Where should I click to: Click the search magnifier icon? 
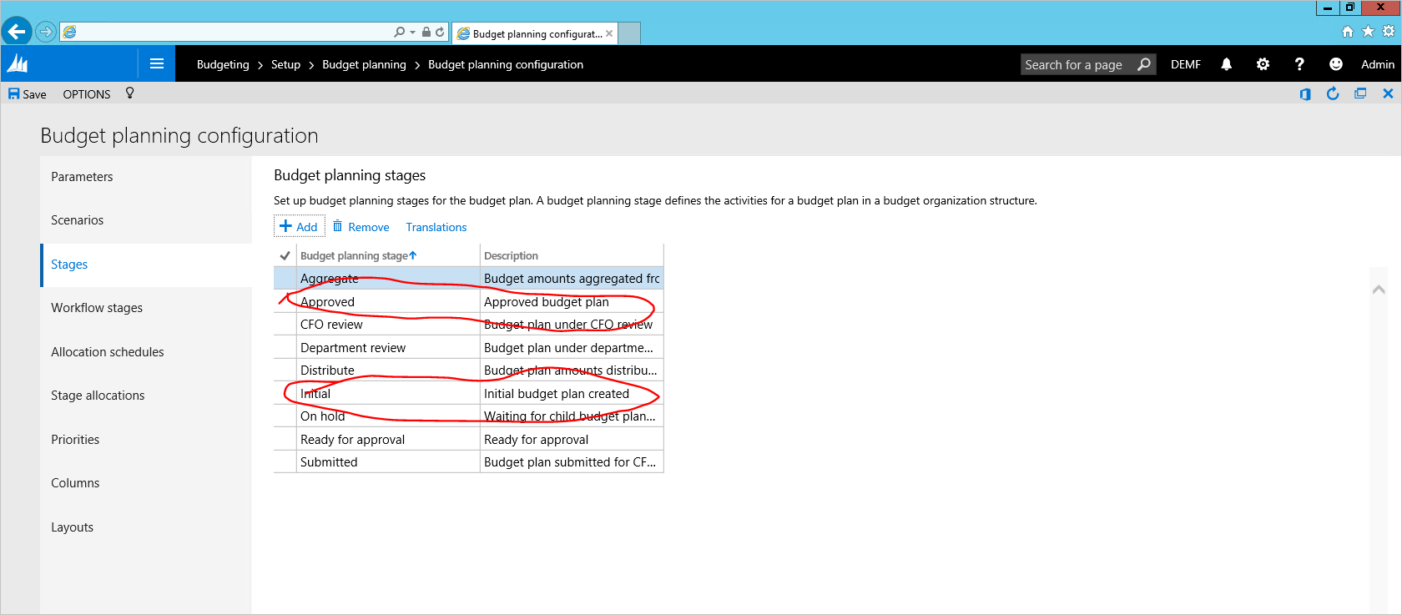tap(1143, 64)
